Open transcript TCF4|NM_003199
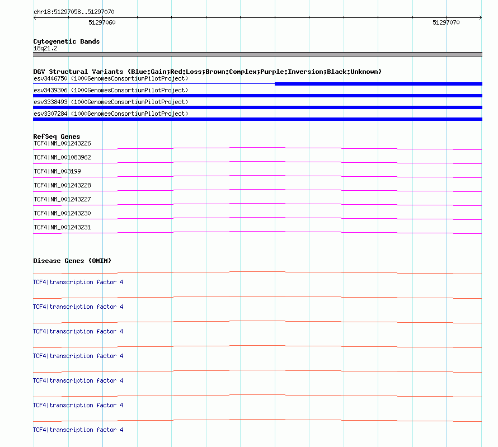The image size is (498, 447). 57,171
